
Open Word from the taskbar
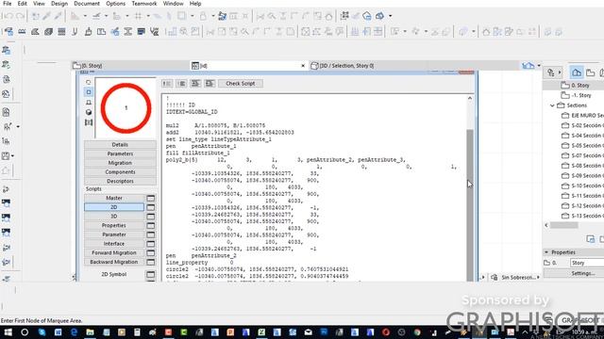(58, 332)
